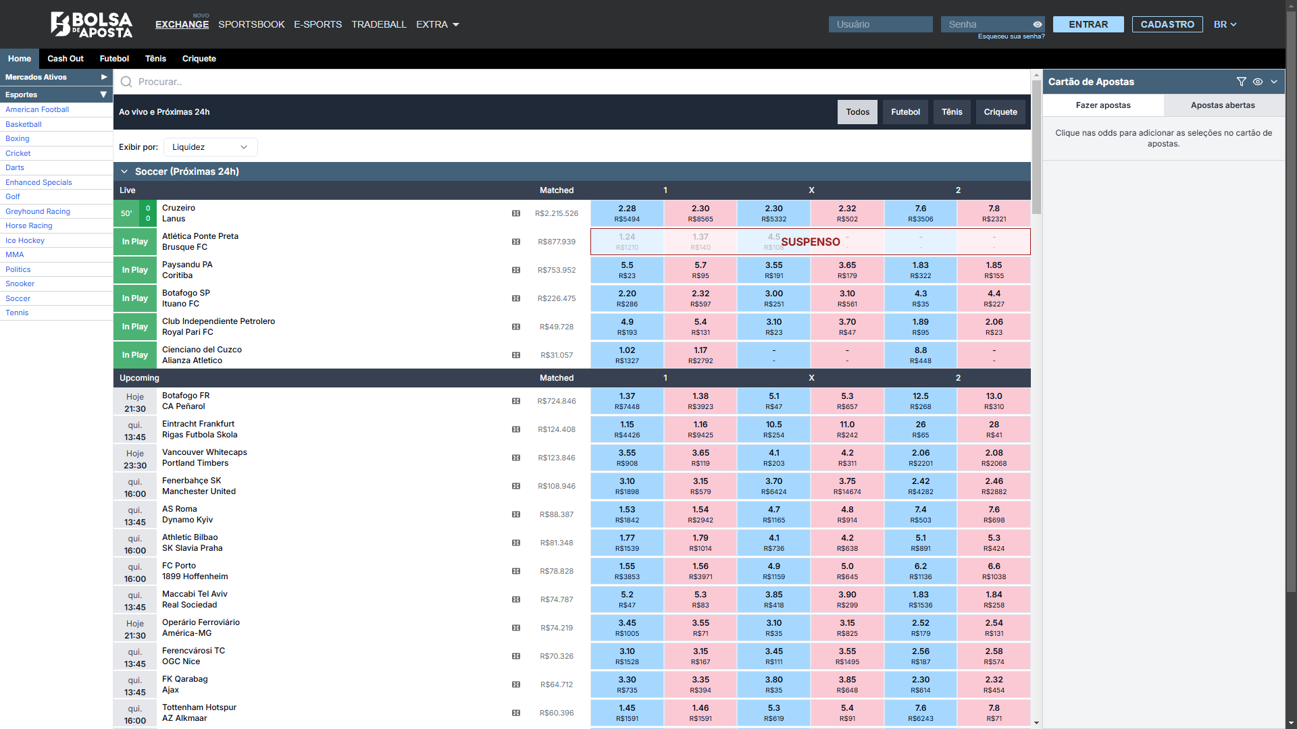Screen dimensions: 1297x729
Task: Open the EXTRA menu dropdown
Action: click(x=438, y=24)
